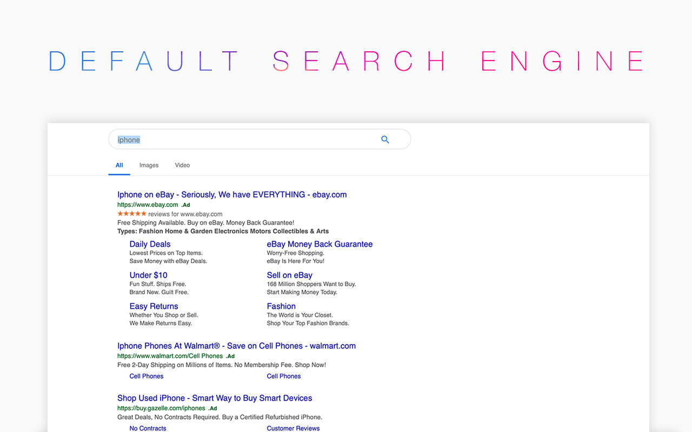The image size is (692, 432).
Task: Click the https://www.ebay.com URL text
Action: [x=147, y=205]
